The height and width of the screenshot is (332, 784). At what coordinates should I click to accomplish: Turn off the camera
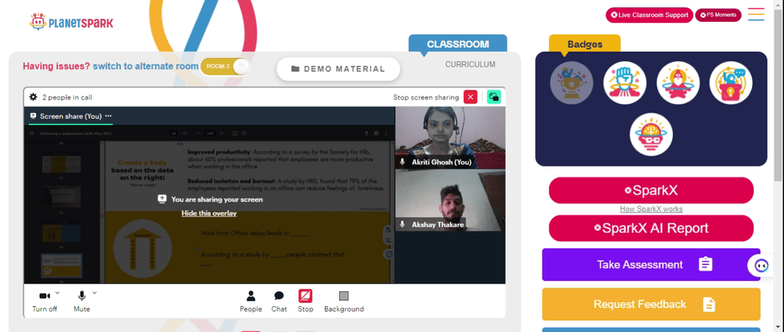click(45, 301)
